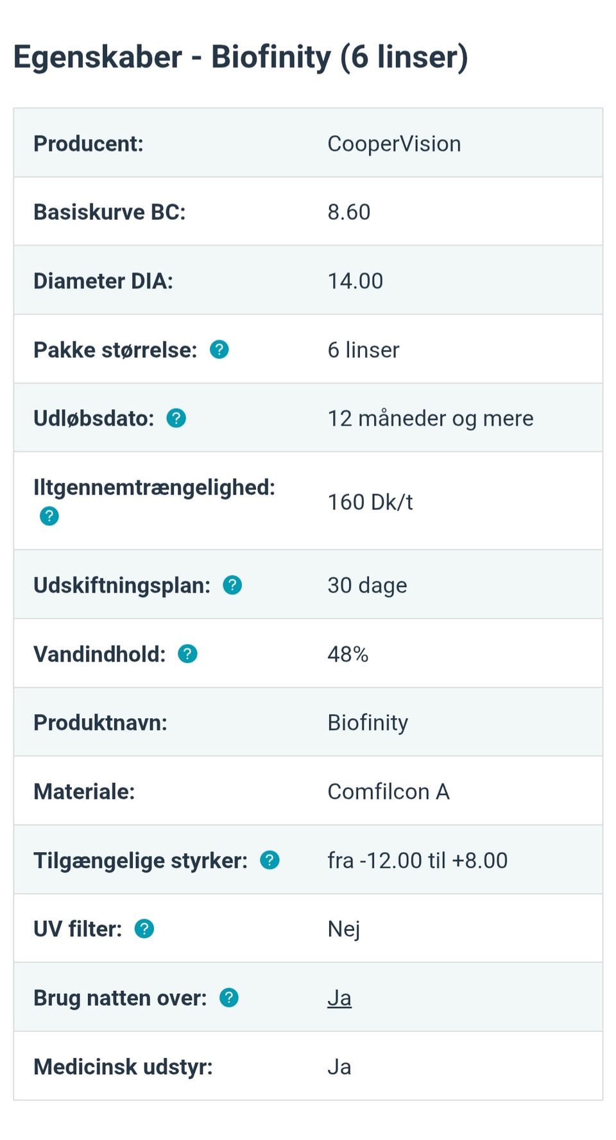Screen dimensions: 616x1140
Task: Show help for Iltgennemtrængelighed
Action: pos(49,516)
